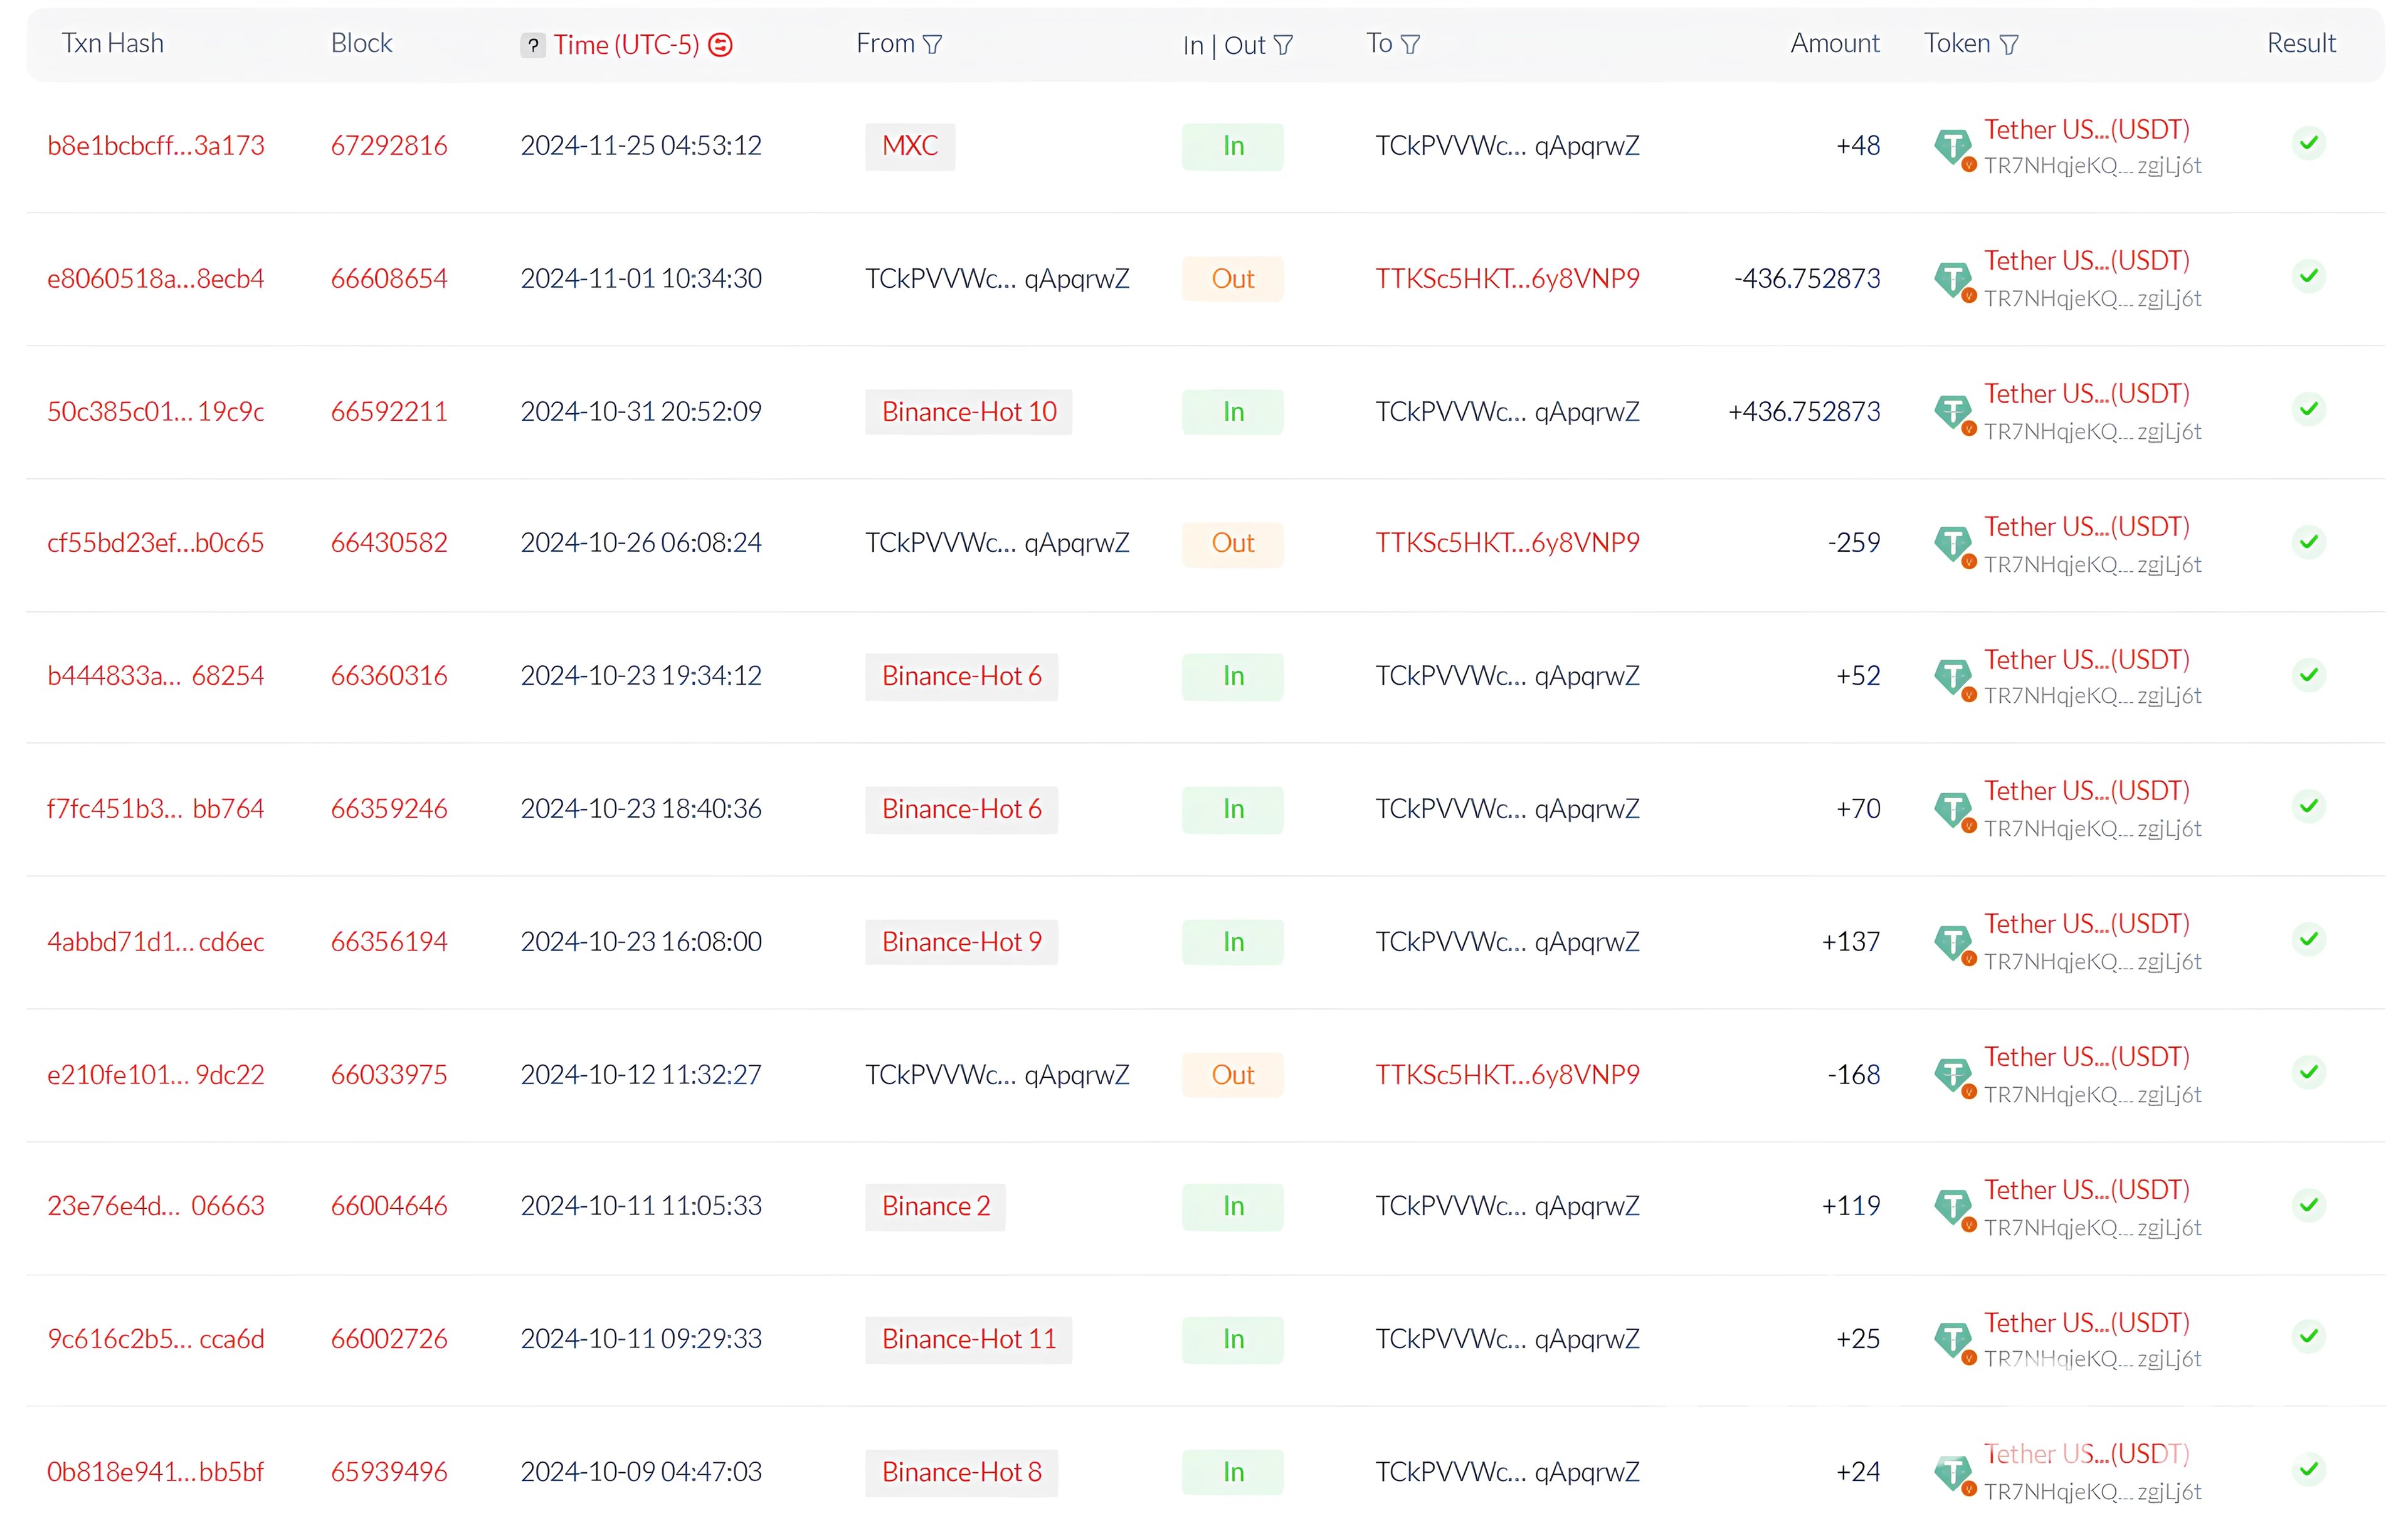Click the question mark help icon by Time
Image resolution: width=2408 pixels, height=1538 pixels.
(533, 45)
